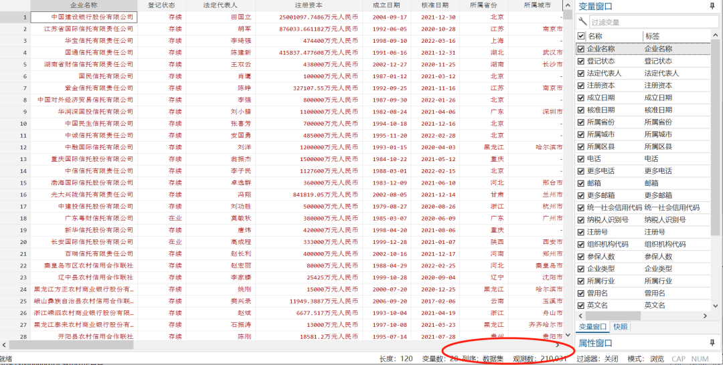
Task: Click the variable list right-arrow scroll button
Action: [x=705, y=316]
